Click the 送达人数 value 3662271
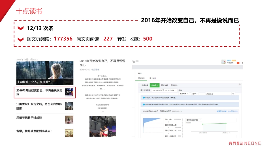This screenshot has width=269, height=151. [177, 119]
